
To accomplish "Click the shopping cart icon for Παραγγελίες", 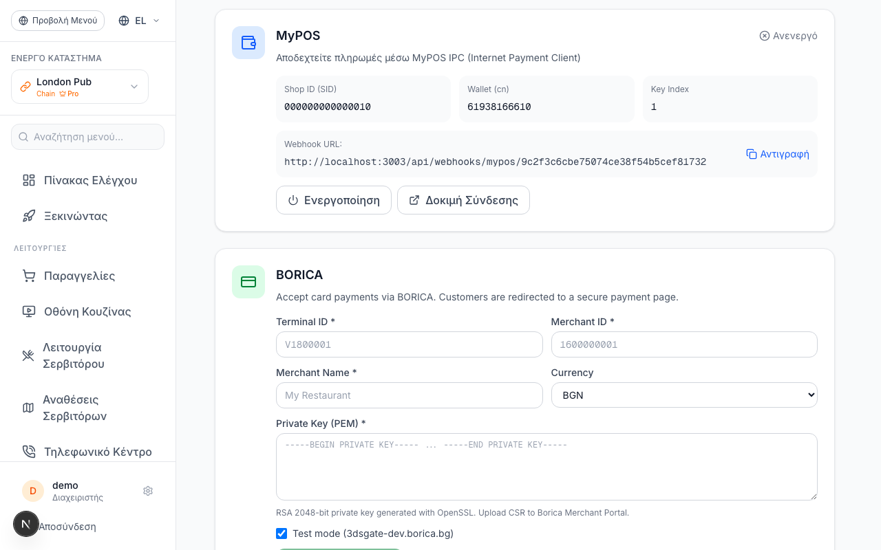I will [29, 276].
